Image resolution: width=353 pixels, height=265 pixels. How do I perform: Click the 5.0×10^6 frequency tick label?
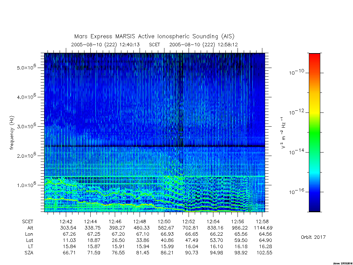click(26, 67)
